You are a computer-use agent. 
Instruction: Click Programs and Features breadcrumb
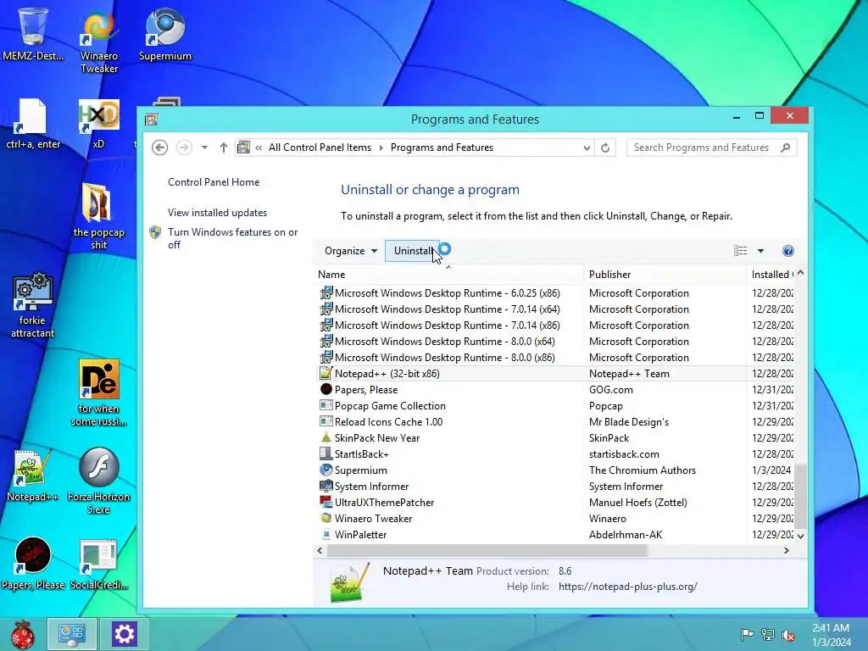(x=442, y=147)
